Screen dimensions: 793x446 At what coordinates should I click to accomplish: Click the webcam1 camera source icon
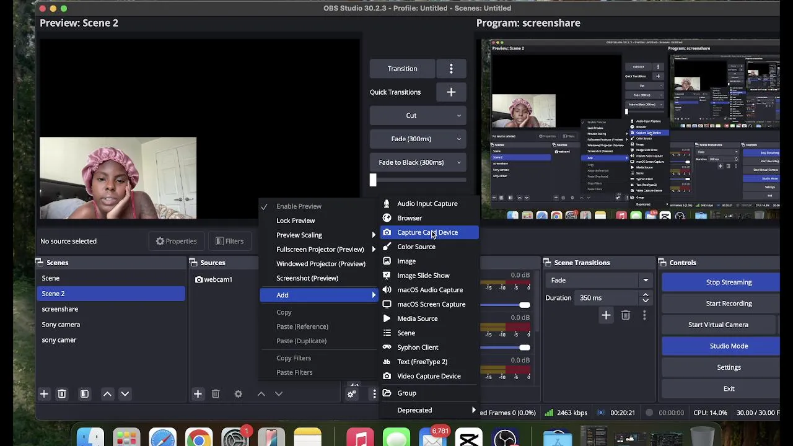tap(199, 280)
